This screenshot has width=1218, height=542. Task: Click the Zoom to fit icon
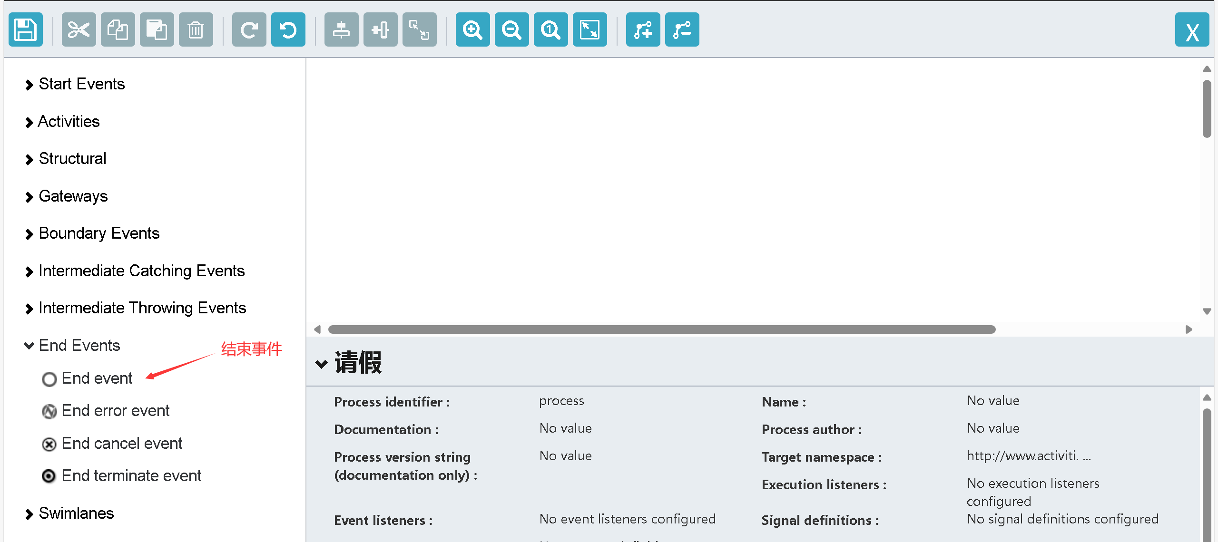590,30
